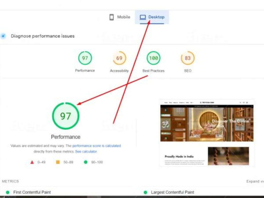This screenshot has width=264, height=198.
Task: Click the large Performance heading text
Action: pyautogui.click(x=66, y=137)
